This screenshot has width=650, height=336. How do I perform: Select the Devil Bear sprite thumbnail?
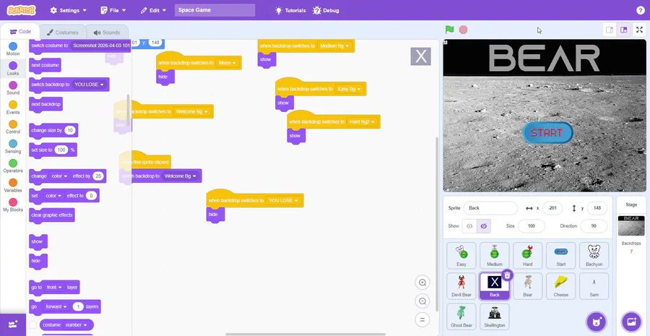tap(461, 286)
